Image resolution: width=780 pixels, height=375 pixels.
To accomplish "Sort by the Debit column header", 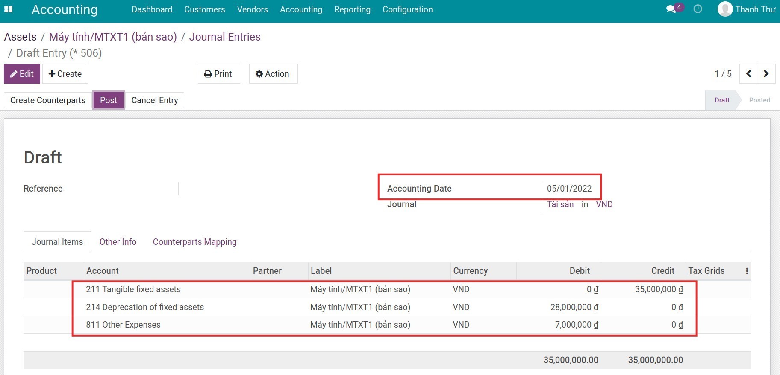I will [579, 271].
